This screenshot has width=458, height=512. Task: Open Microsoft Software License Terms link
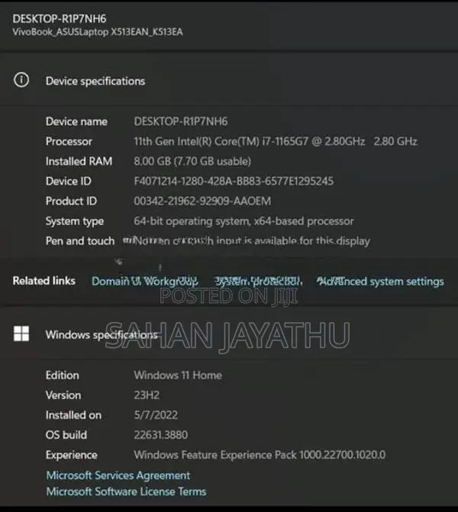tap(126, 491)
